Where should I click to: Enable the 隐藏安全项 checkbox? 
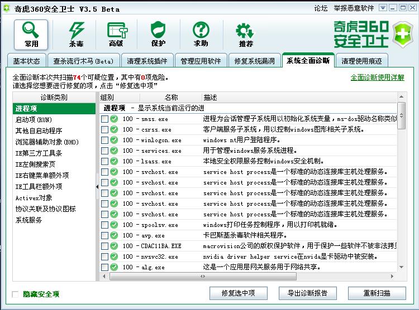tap(15, 294)
